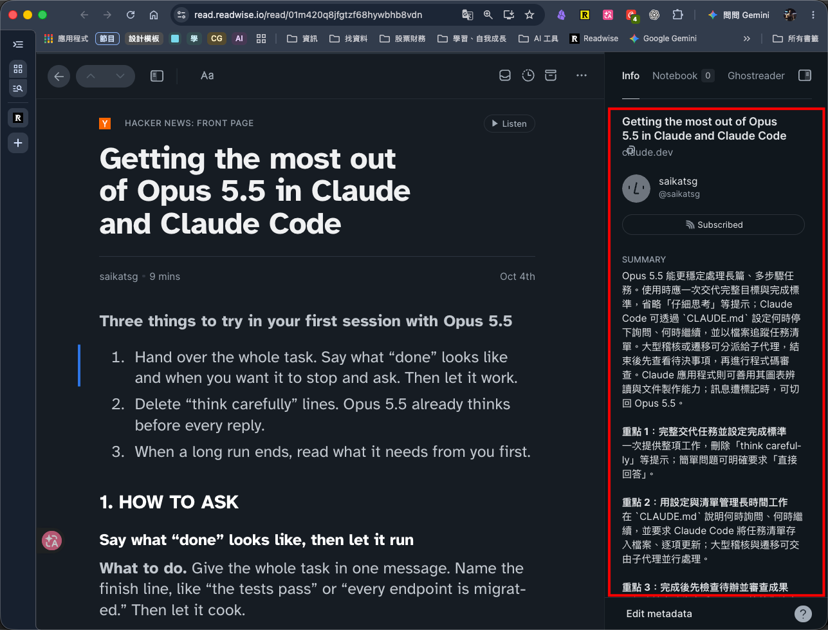
Task: Click the pink translate floating icon
Action: (x=51, y=541)
